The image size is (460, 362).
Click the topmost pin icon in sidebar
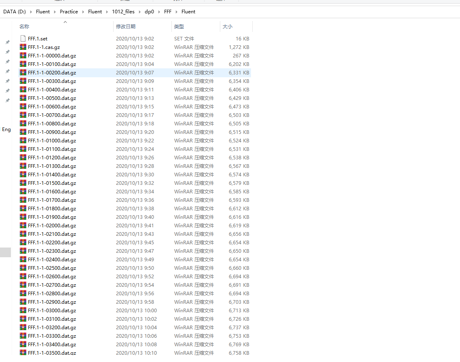click(7, 42)
